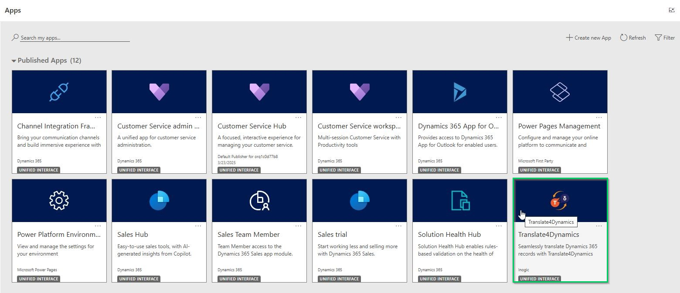Click the collapse icon at top right
This screenshot has height=293, width=680.
[671, 10]
